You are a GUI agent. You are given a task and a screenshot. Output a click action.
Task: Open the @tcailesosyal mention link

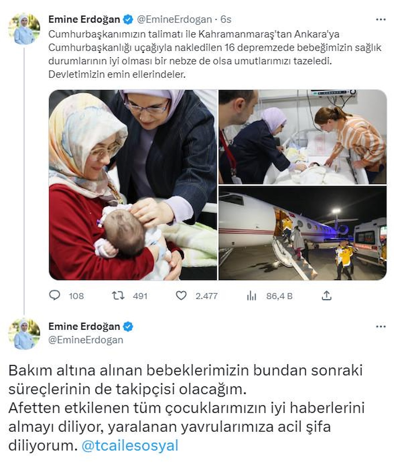(x=130, y=446)
